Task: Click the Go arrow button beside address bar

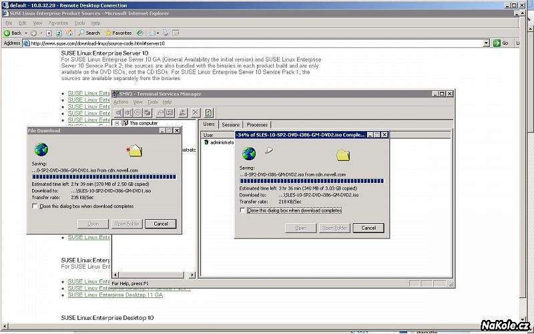Action: (x=497, y=43)
